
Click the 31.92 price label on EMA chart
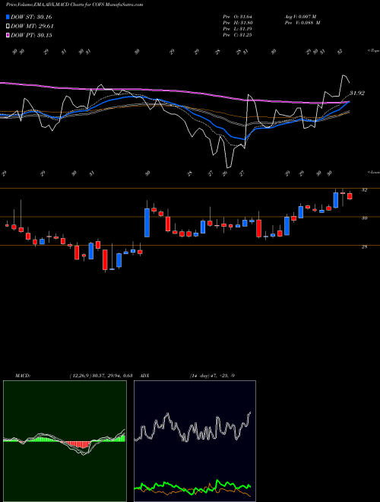356,93
